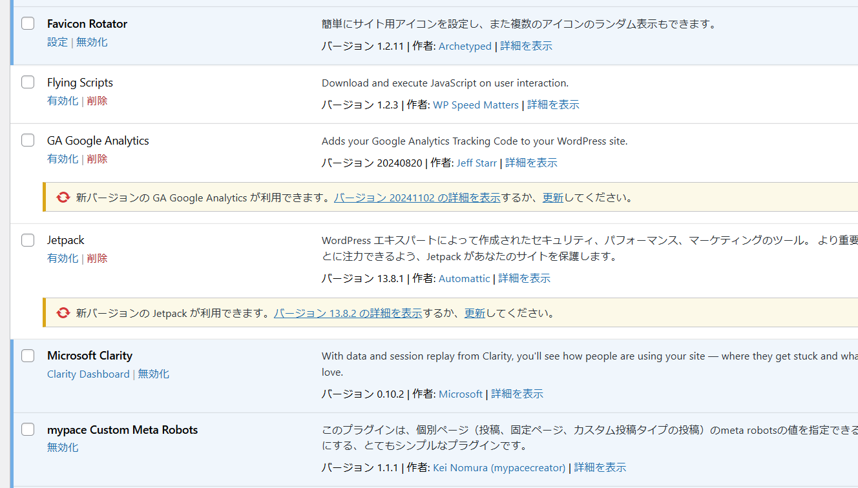Open 設定 for Favicon Rotator
Viewport: 858px width, 488px height.
(x=58, y=42)
